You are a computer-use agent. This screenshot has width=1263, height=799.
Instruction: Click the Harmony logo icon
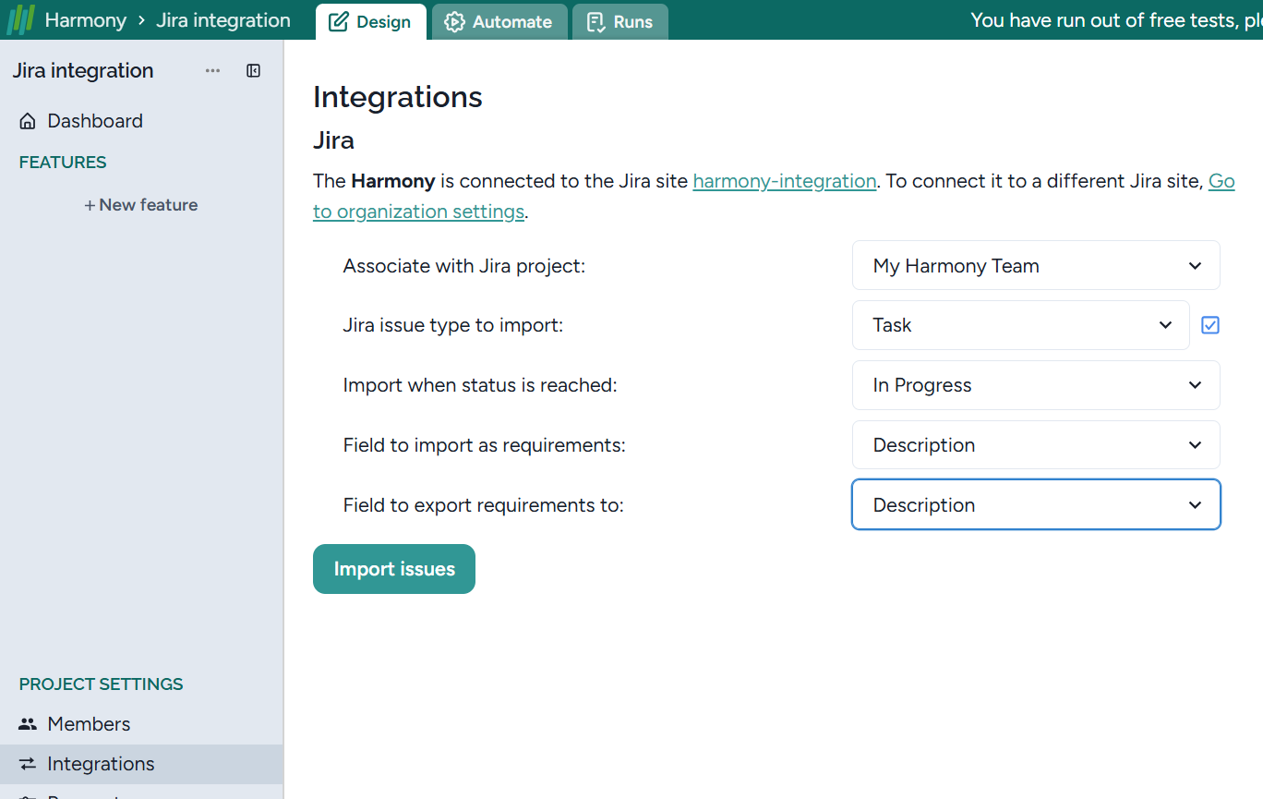pos(20,20)
